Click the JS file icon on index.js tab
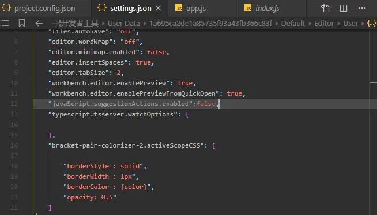This screenshot has height=215, width=377. click(x=248, y=8)
